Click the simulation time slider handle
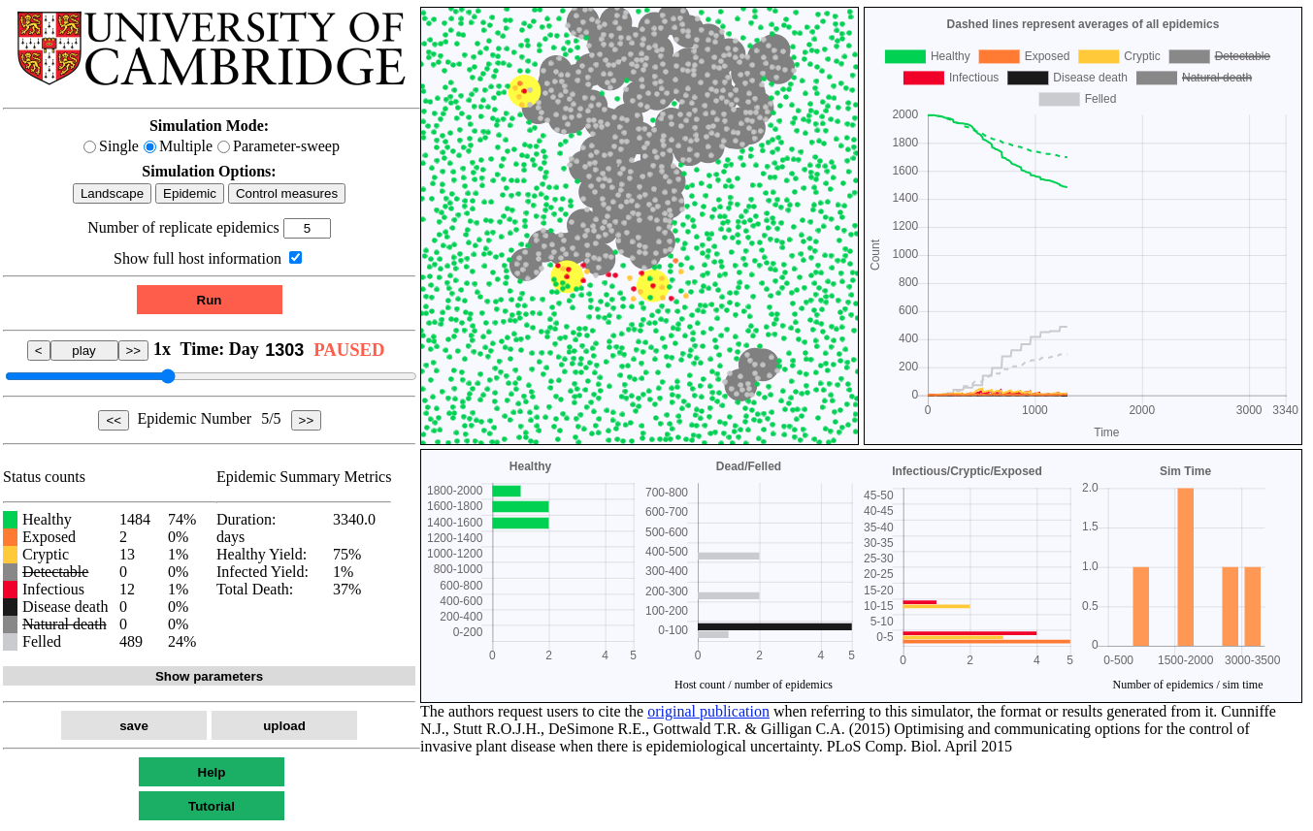The height and width of the screenshot is (831, 1313). pos(168,376)
